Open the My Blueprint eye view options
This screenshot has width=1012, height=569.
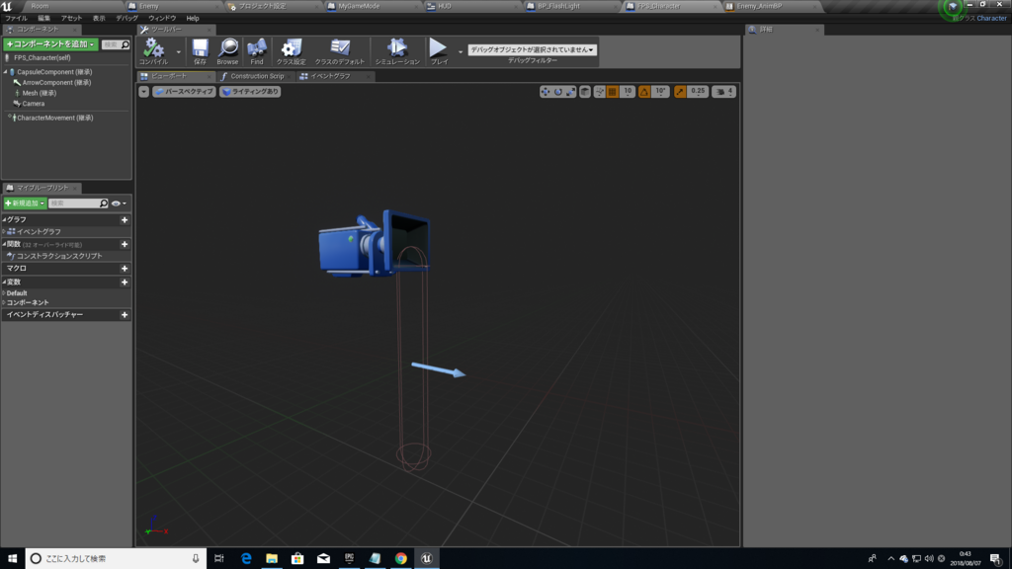click(119, 203)
